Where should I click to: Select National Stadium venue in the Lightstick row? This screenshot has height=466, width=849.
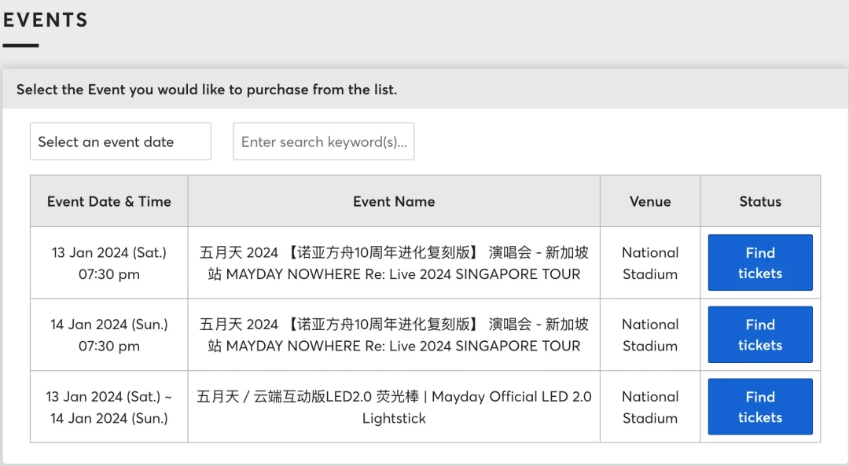point(650,407)
